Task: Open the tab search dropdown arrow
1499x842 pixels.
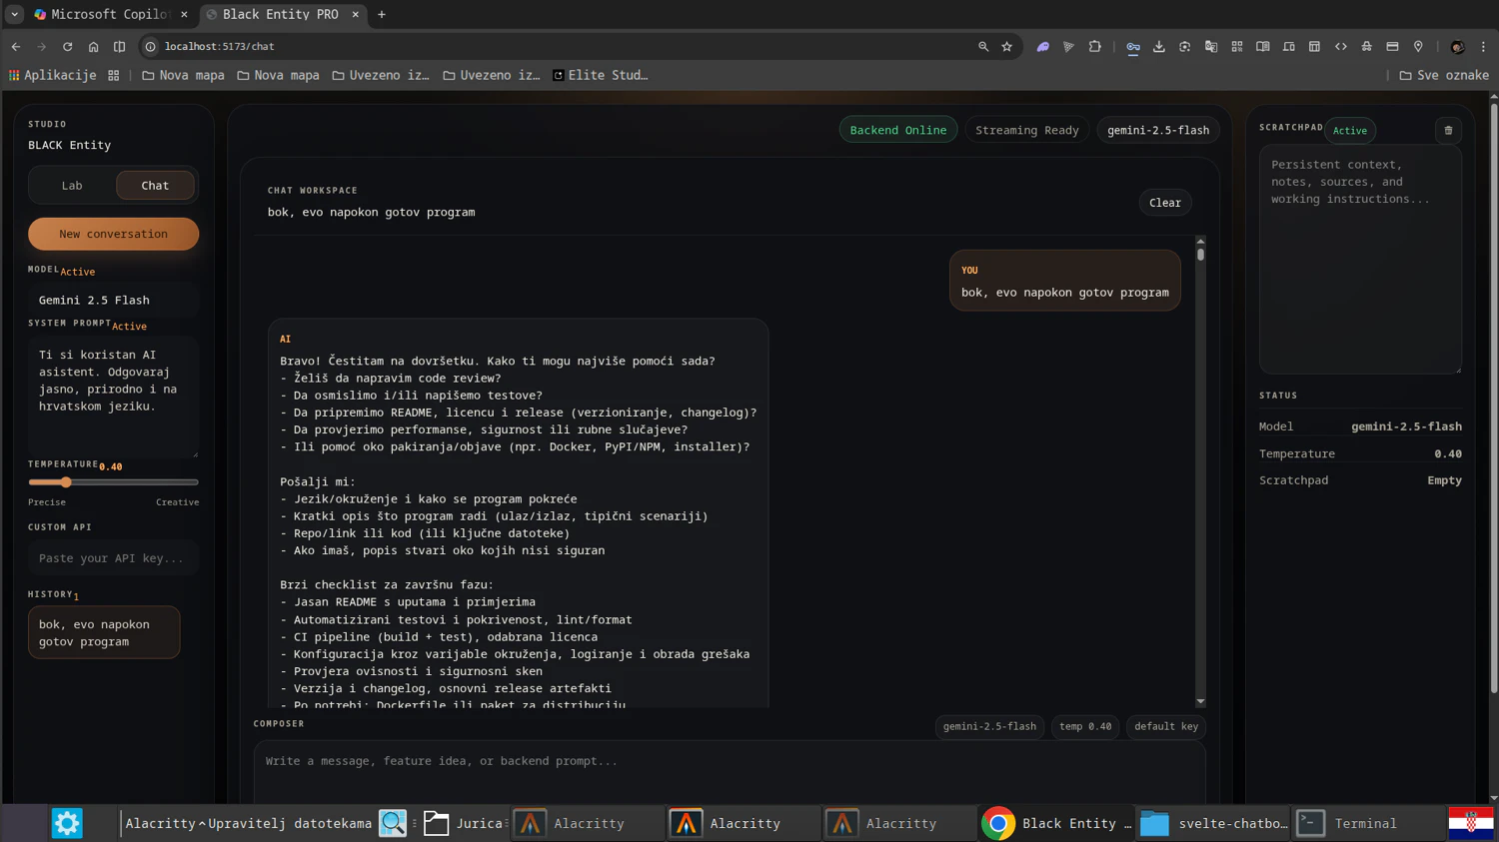Action: (x=14, y=15)
